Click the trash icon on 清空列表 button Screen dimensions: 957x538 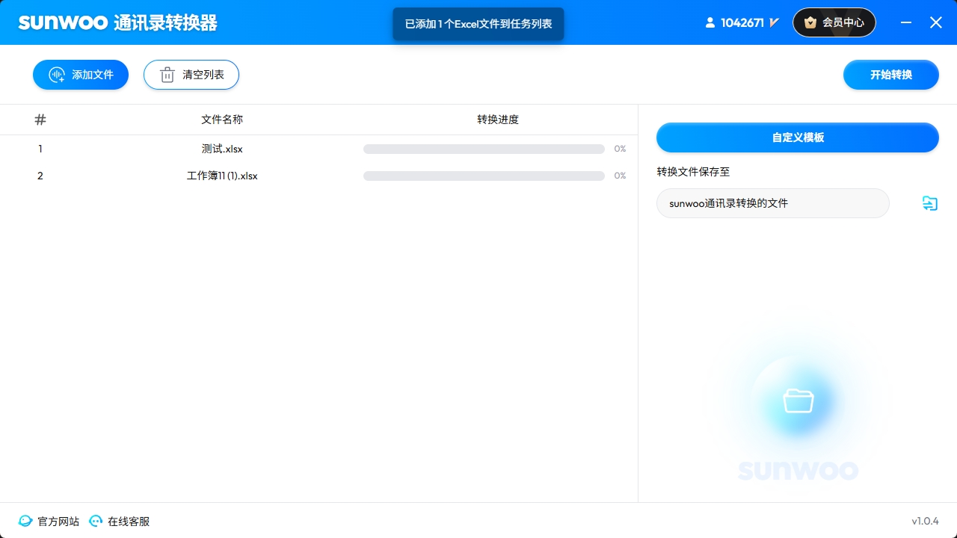(167, 75)
